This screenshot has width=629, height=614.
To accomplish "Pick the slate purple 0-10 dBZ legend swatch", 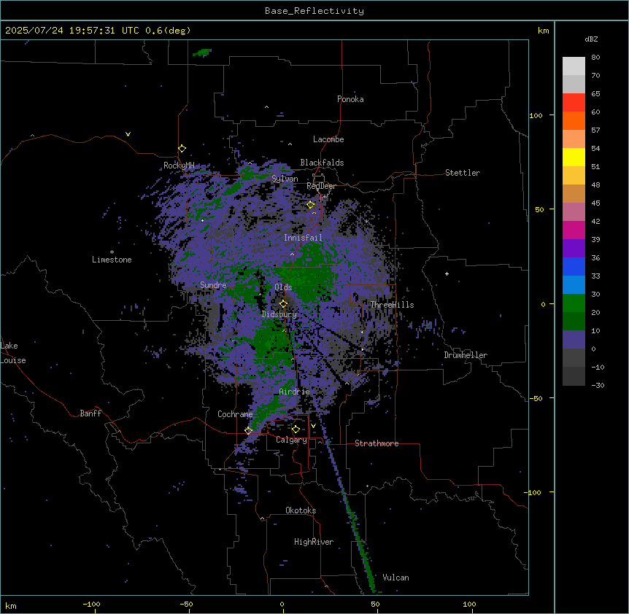I will [574, 340].
